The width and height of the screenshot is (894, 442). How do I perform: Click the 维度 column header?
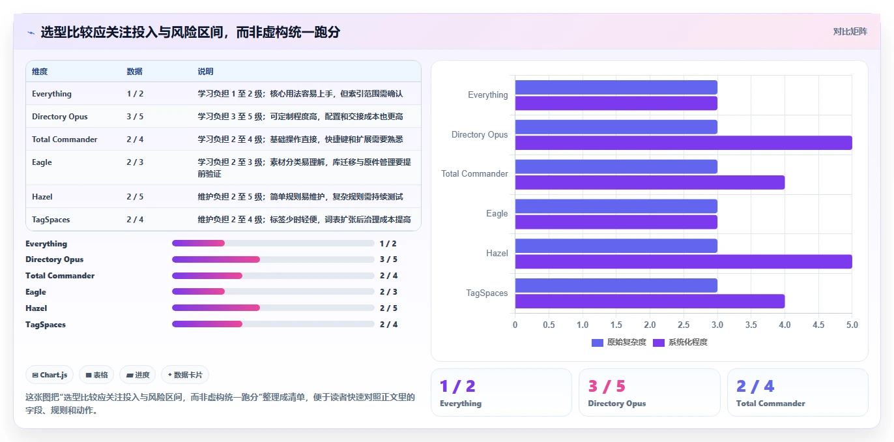(x=40, y=72)
